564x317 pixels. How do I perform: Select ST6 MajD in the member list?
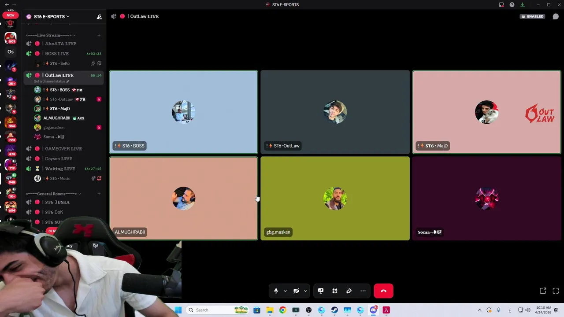(x=68, y=109)
